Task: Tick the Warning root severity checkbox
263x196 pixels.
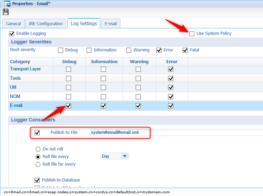Action: [x=129, y=50]
